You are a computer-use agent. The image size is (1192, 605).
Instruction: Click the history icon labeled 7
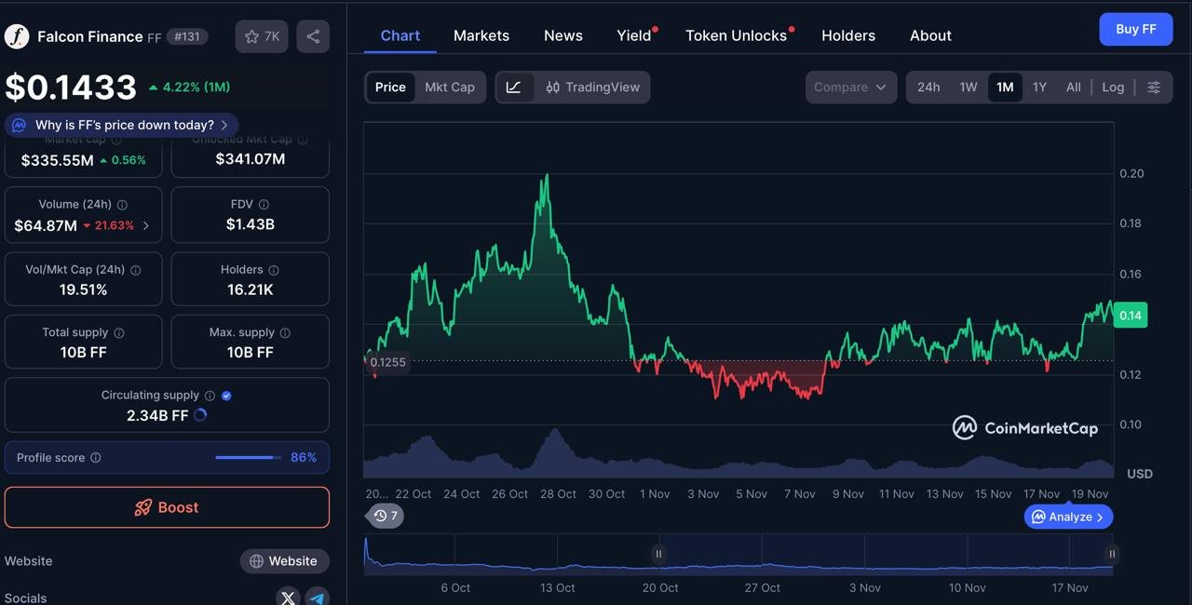(386, 516)
